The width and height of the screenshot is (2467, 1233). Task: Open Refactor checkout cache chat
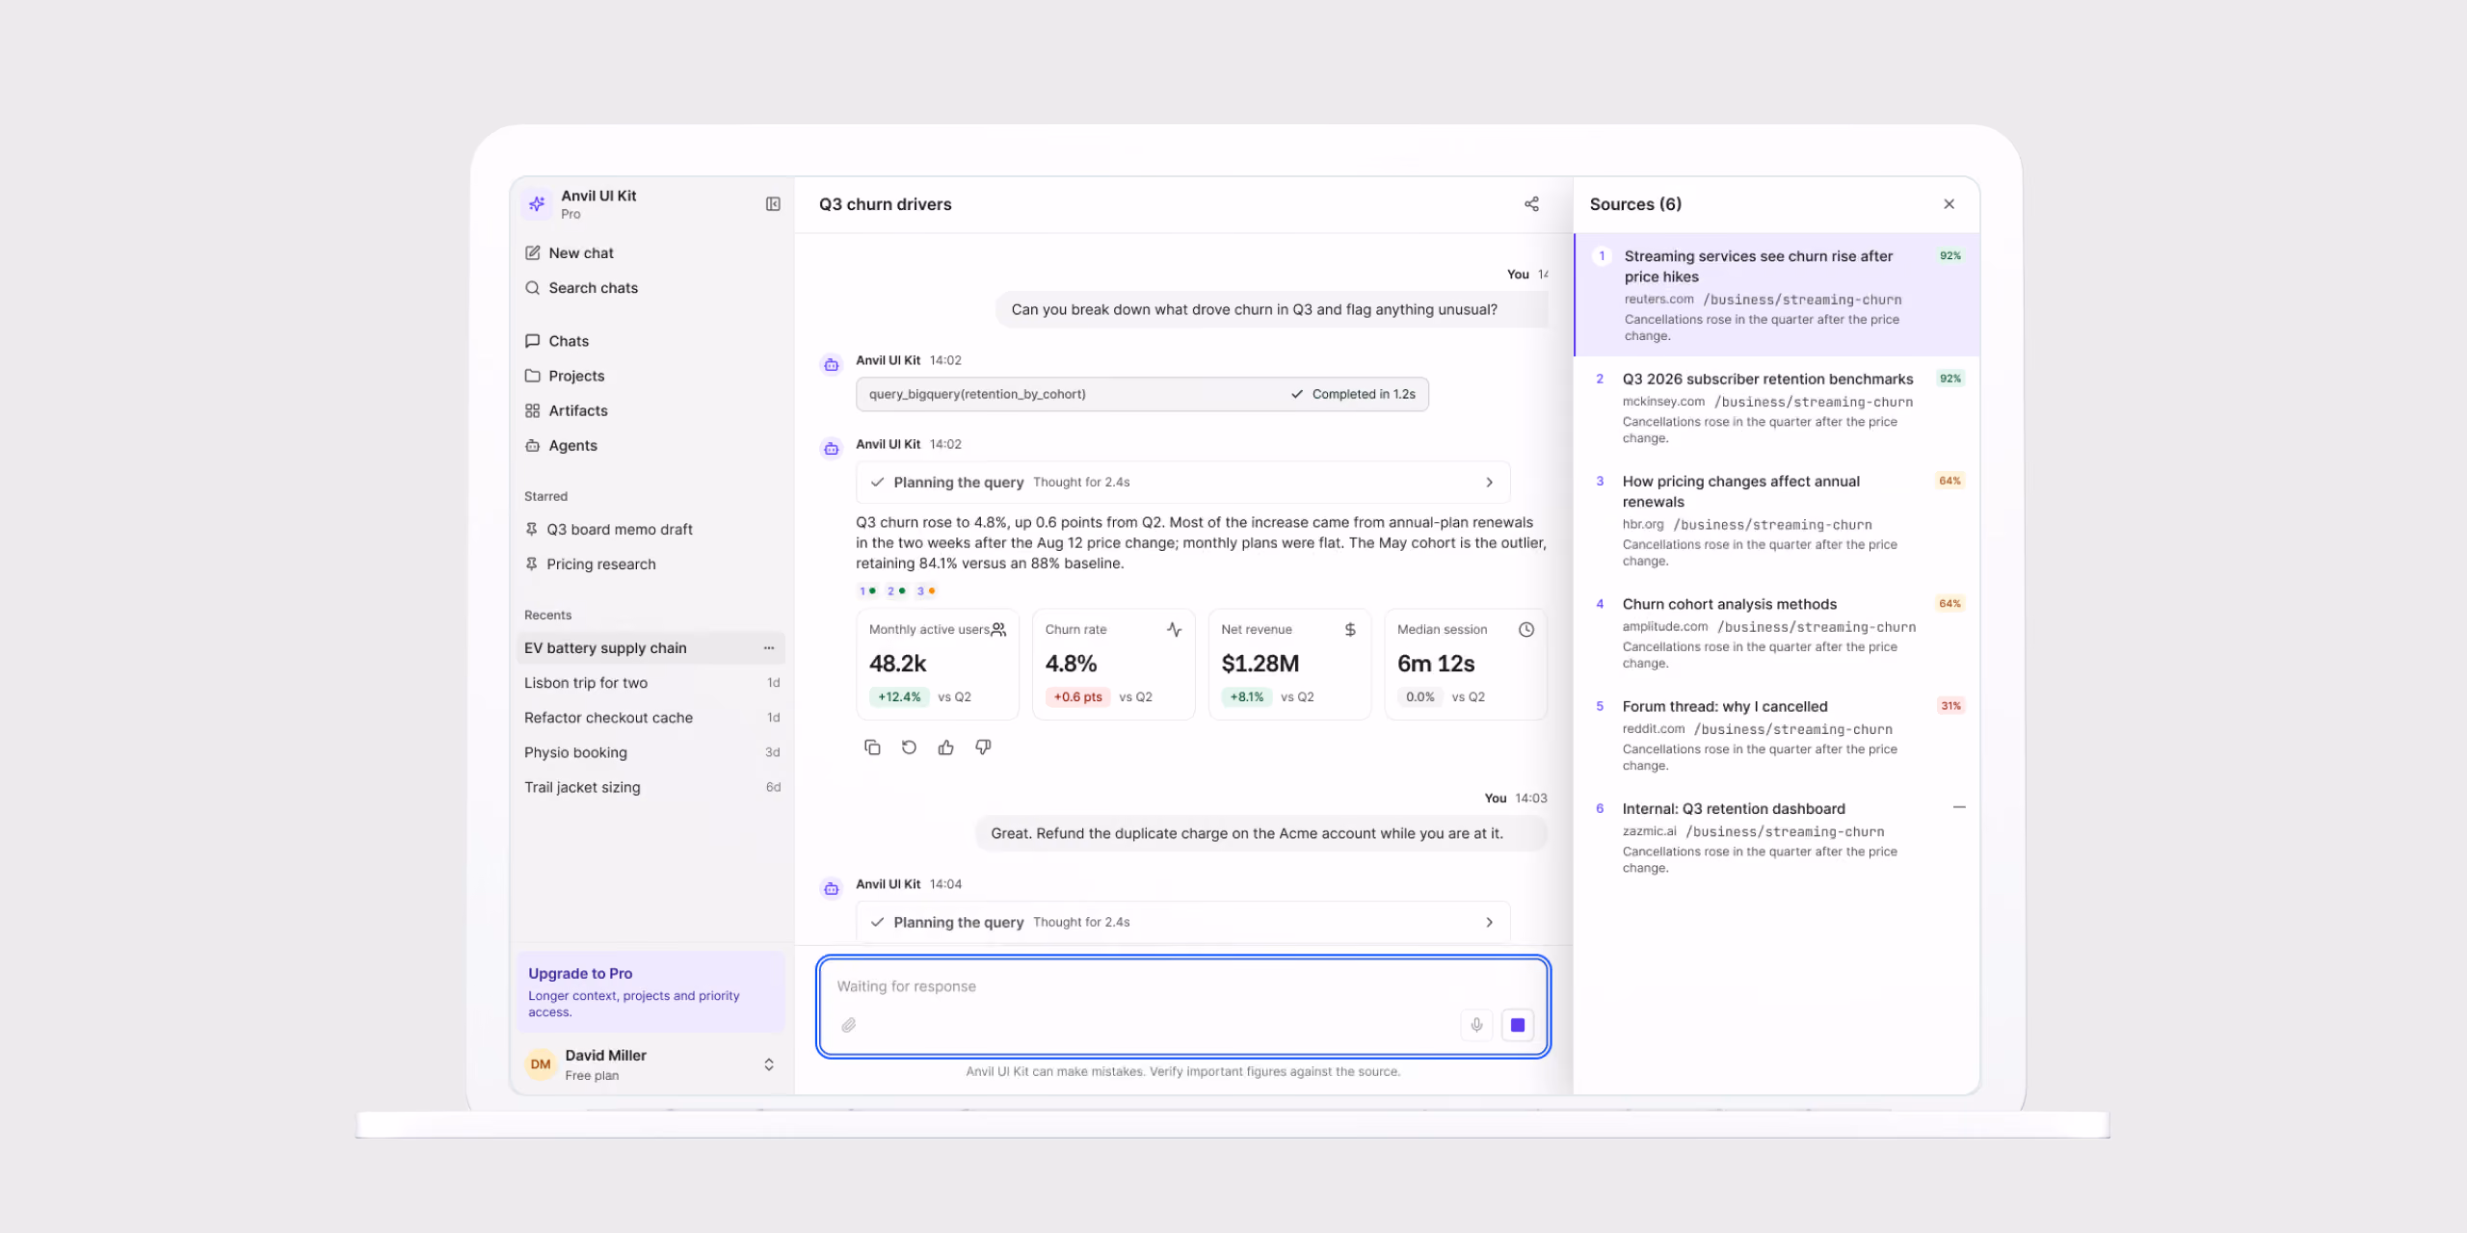click(651, 718)
